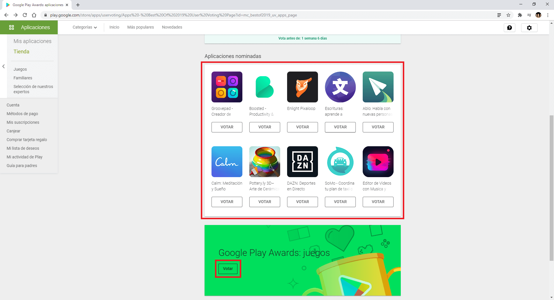Open Métodos de pago
Image resolution: width=554 pixels, height=300 pixels.
click(22, 114)
